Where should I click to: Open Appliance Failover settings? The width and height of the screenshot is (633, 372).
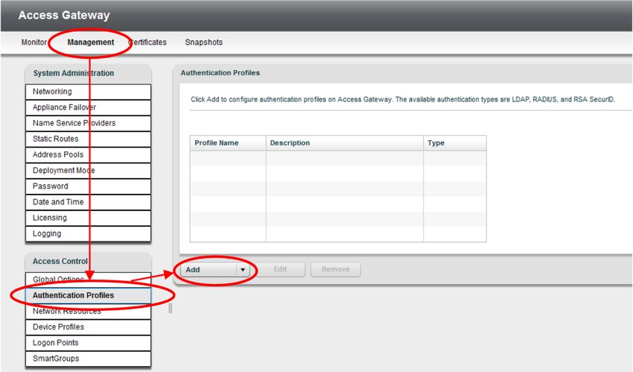(x=88, y=107)
